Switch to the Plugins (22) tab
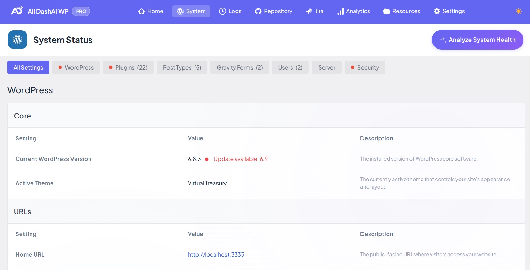Viewport: 530px width, 274px height. coord(128,67)
